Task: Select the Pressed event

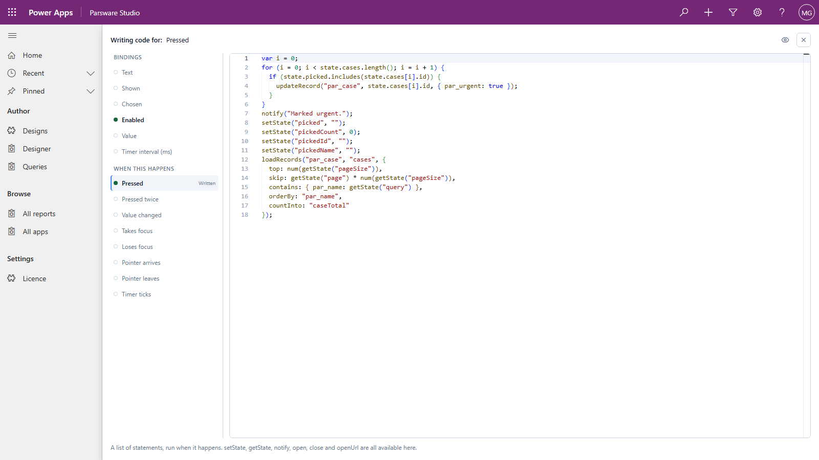Action: click(165, 183)
